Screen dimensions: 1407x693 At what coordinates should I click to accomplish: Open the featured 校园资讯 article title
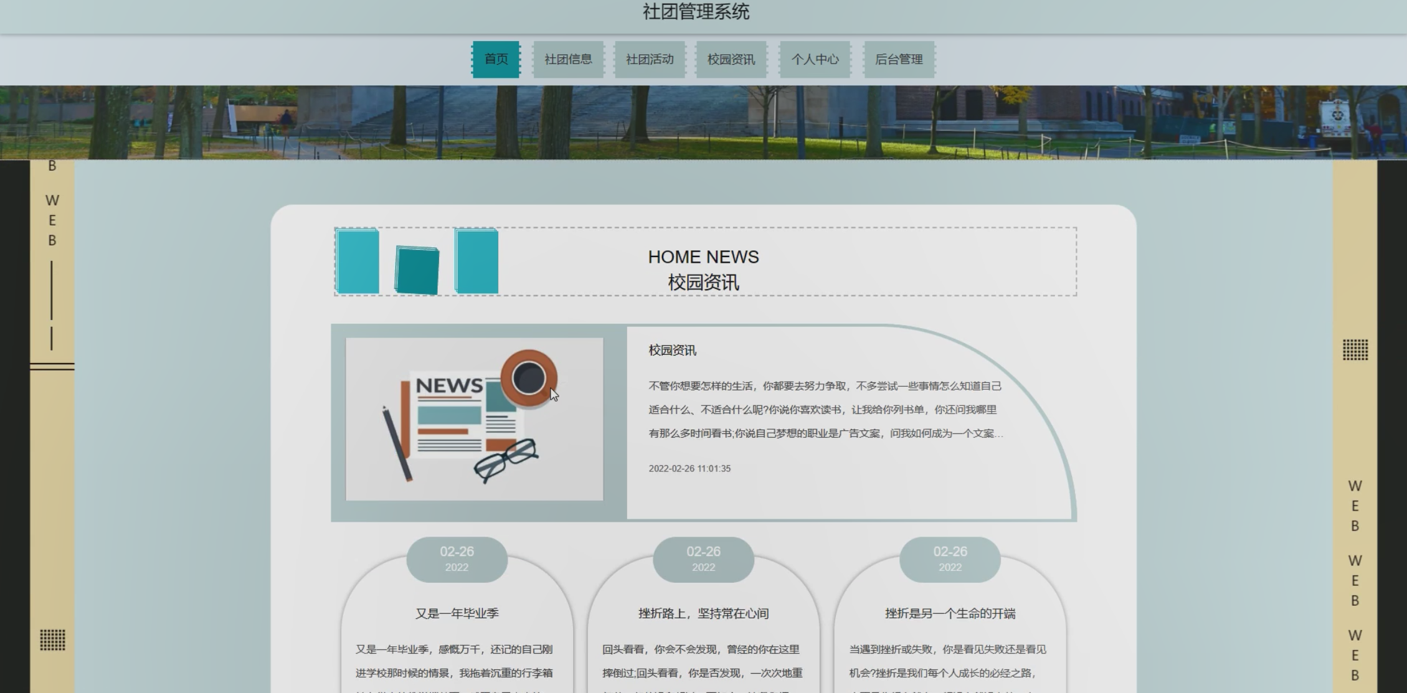pyautogui.click(x=672, y=351)
